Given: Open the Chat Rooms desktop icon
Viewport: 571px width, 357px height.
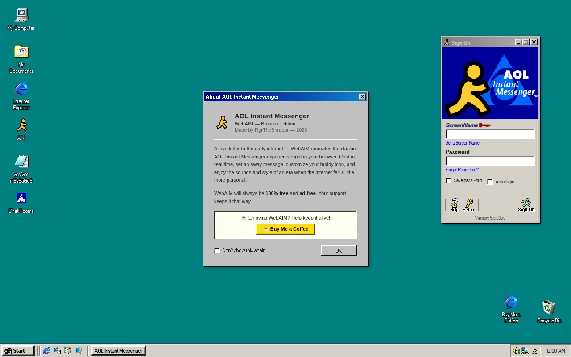Looking at the screenshot, I should click(21, 203).
